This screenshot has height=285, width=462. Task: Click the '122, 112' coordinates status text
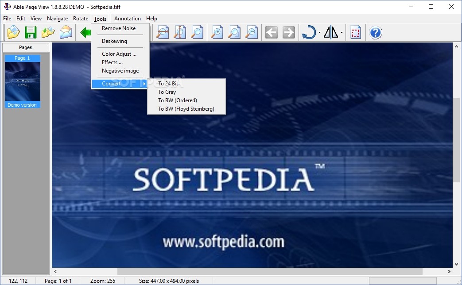(18, 281)
